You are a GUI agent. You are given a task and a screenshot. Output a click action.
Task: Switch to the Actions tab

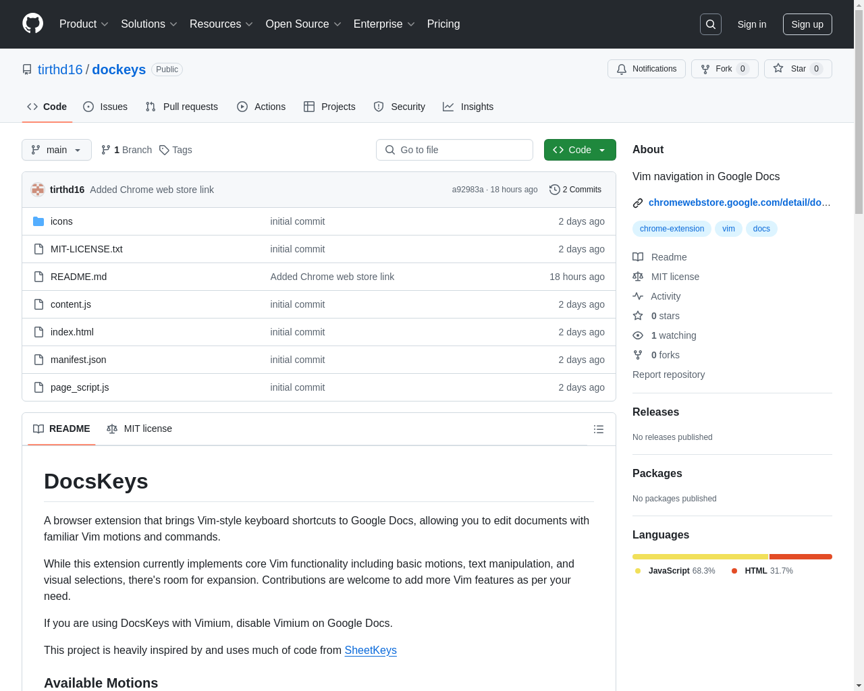tap(261, 107)
